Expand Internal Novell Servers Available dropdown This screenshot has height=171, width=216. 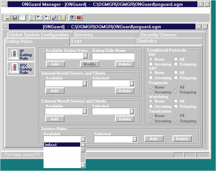[x=84, y=83]
